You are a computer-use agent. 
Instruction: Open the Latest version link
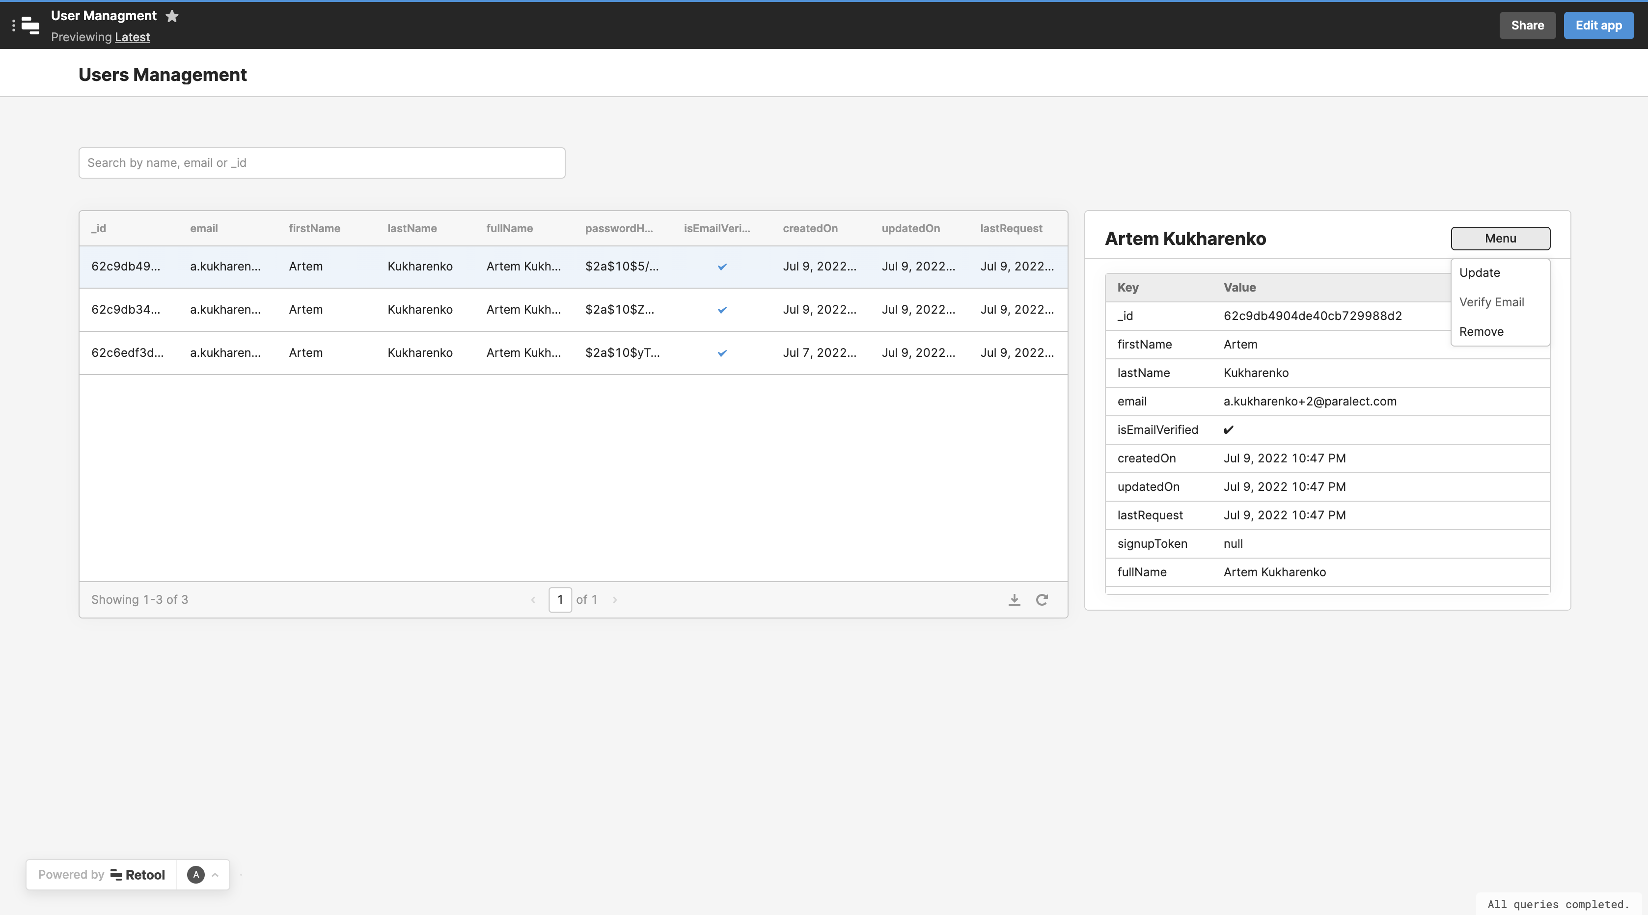point(133,37)
